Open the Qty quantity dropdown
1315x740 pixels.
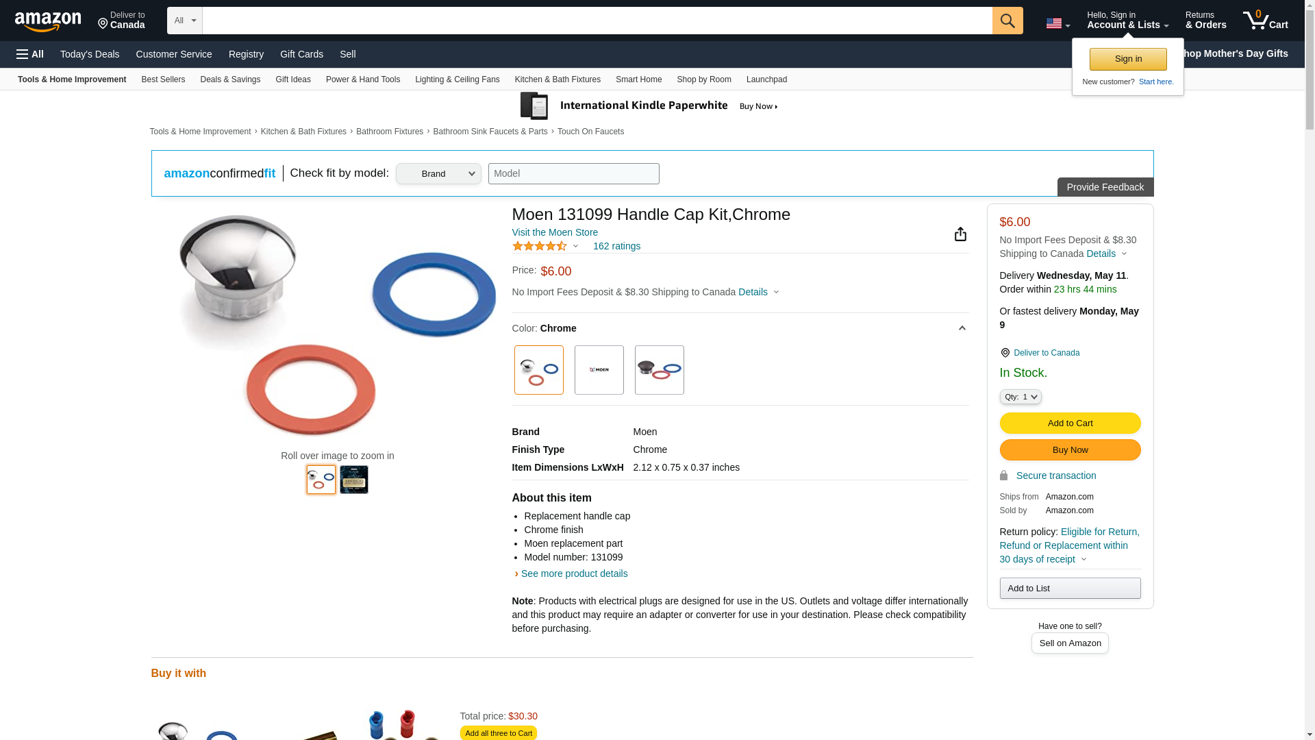tap(1020, 397)
